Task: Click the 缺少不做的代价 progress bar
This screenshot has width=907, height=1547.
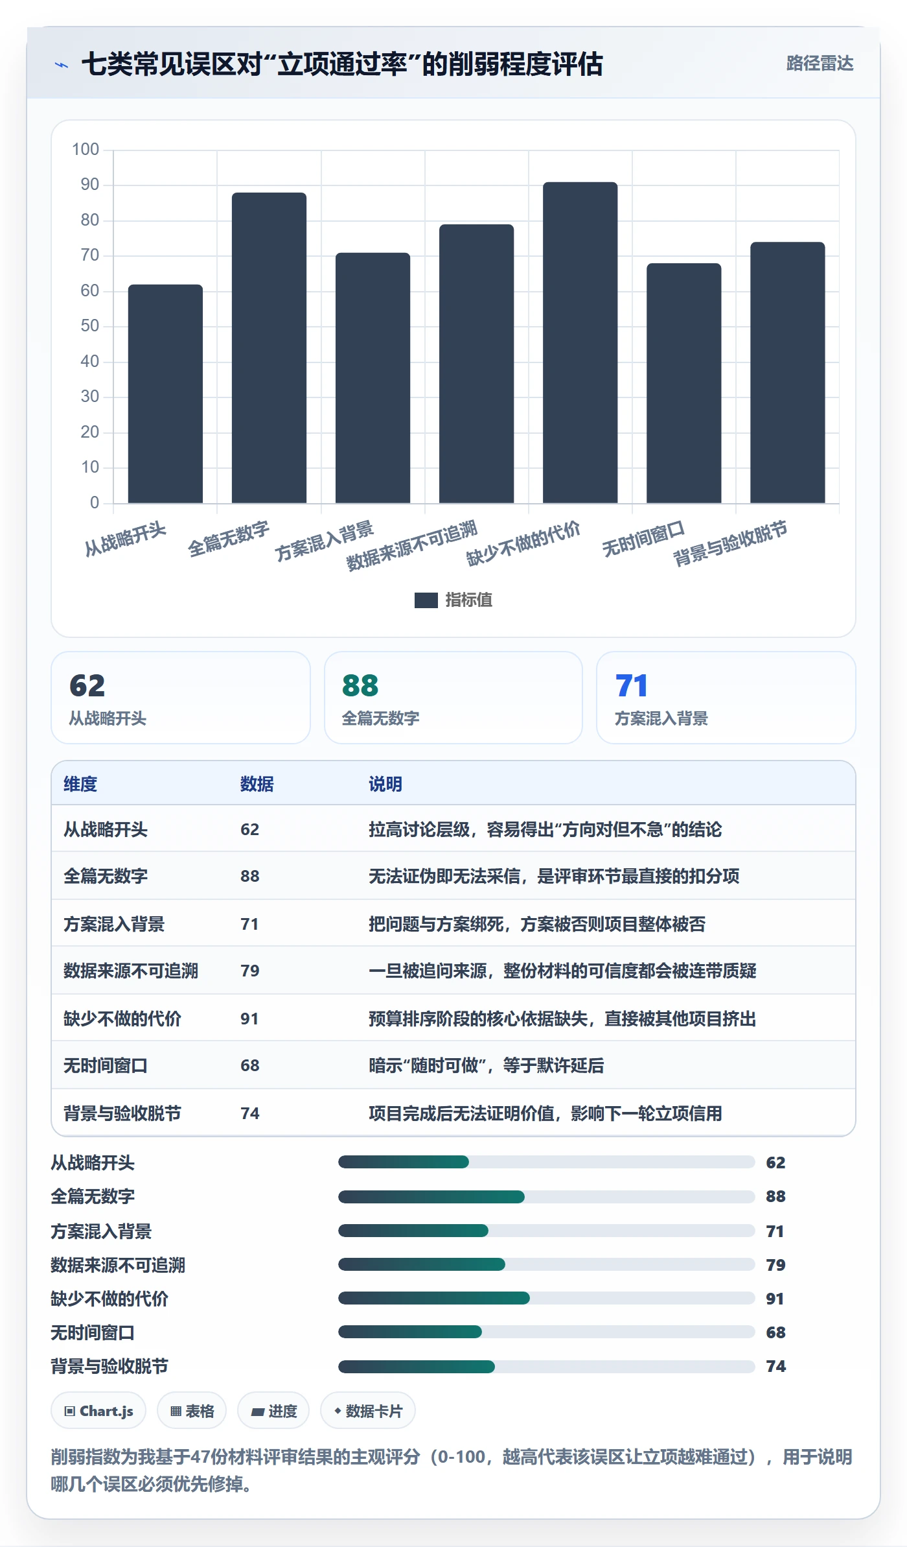Action: [546, 1298]
